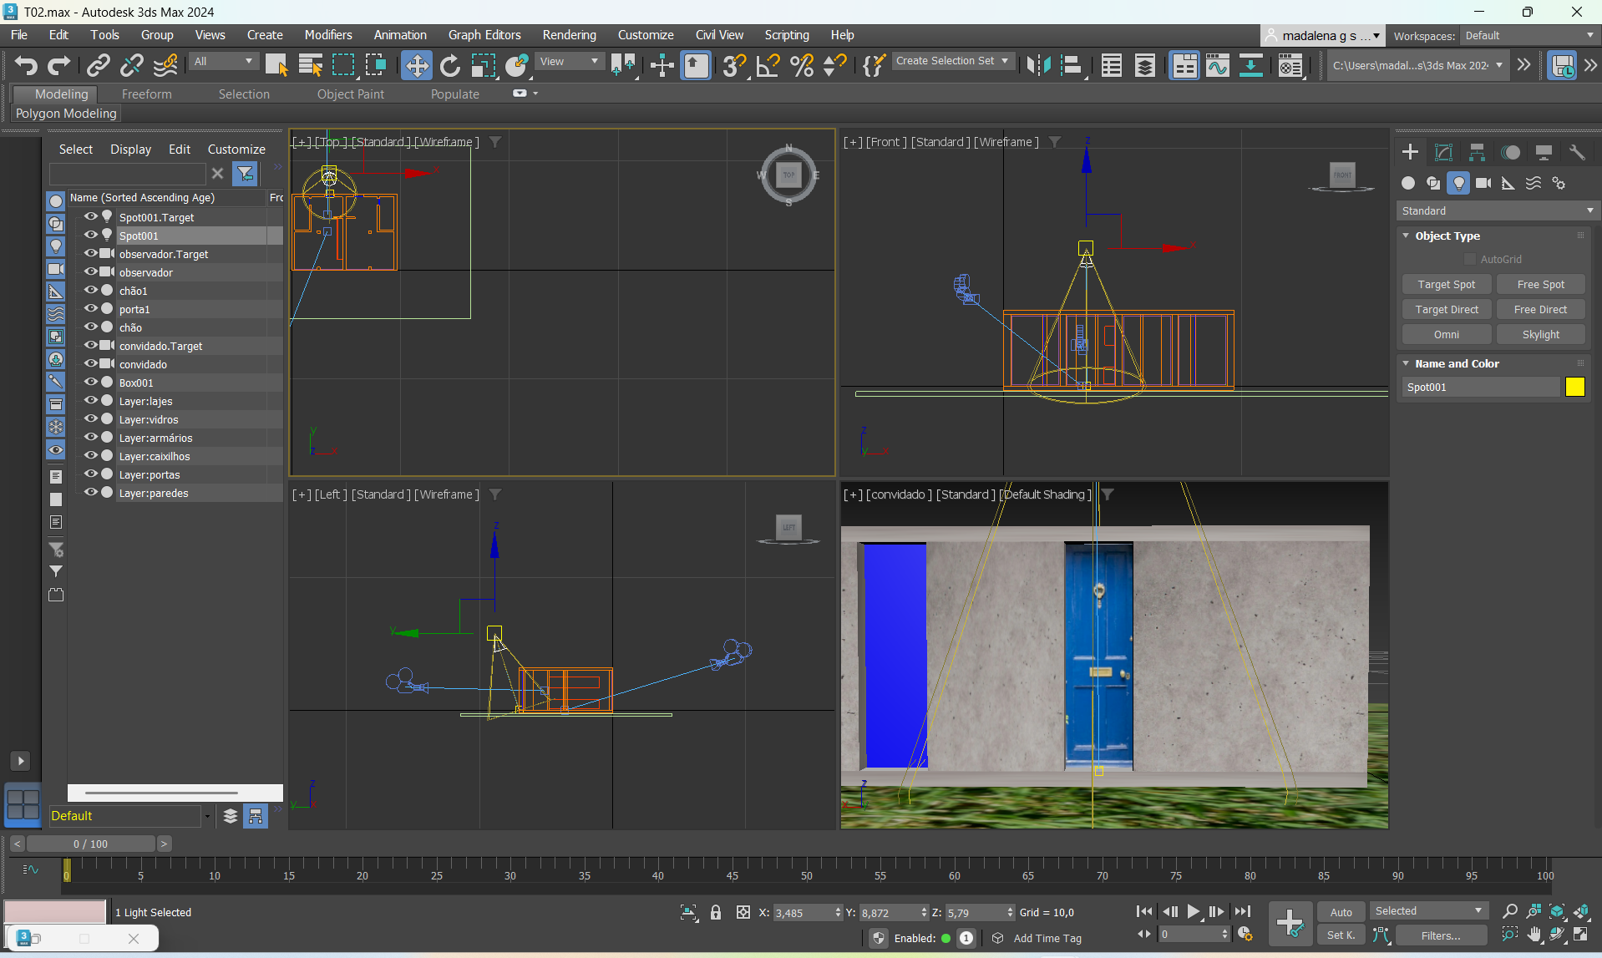Open the Utilities panel wrench icon
Screen dimensions: 1602x958
(x=1577, y=152)
